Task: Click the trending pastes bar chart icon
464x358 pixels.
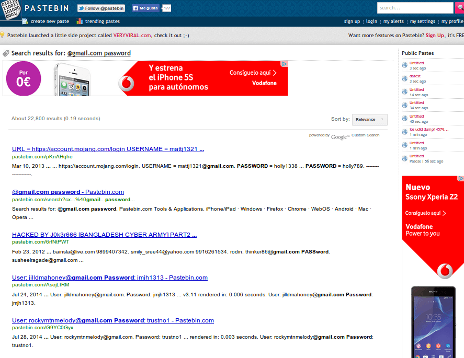Action: pyautogui.click(x=80, y=21)
